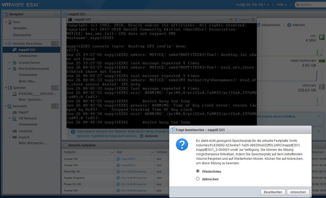The height and width of the screenshot is (198, 326).
Task: Click nappitESX1 VM icon in Navigator
Action: click(x=15, y=50)
